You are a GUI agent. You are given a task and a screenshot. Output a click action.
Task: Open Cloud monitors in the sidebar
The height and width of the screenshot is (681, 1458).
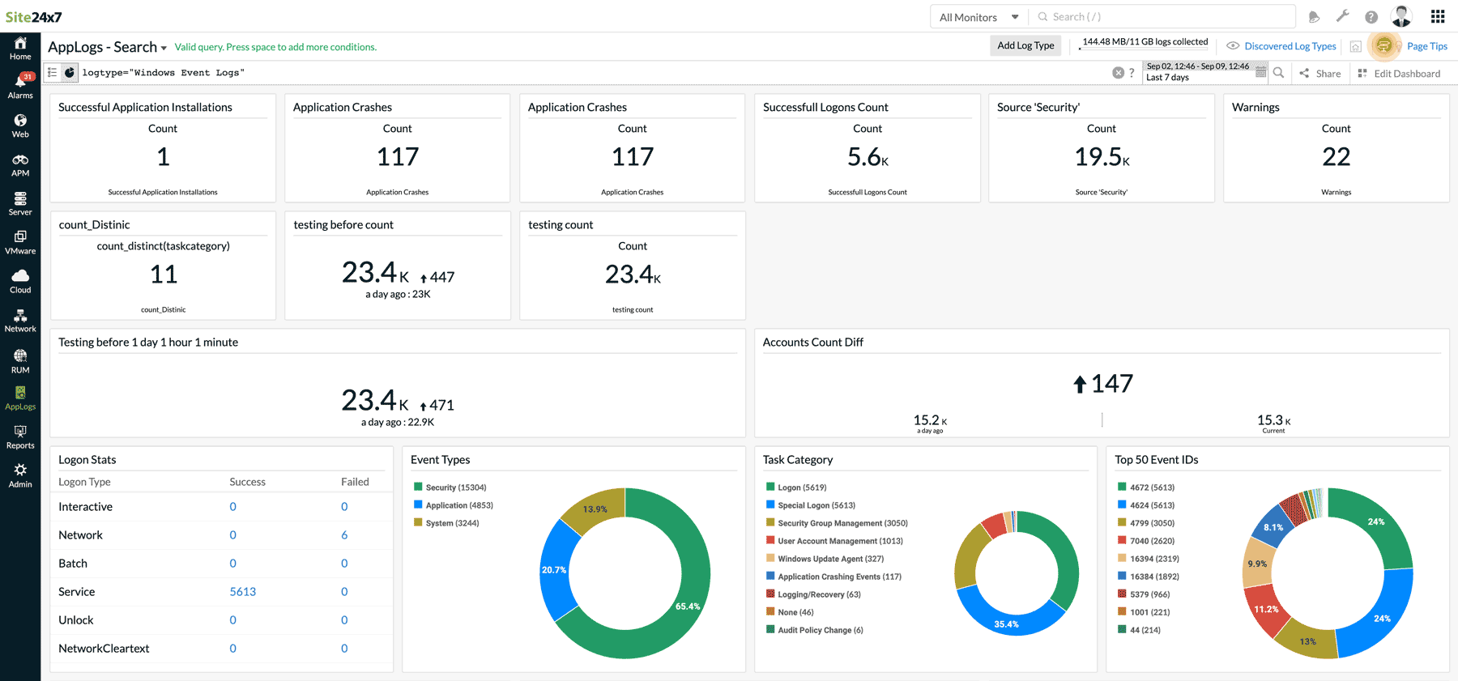click(20, 281)
